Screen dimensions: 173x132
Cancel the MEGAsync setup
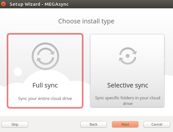157,124
